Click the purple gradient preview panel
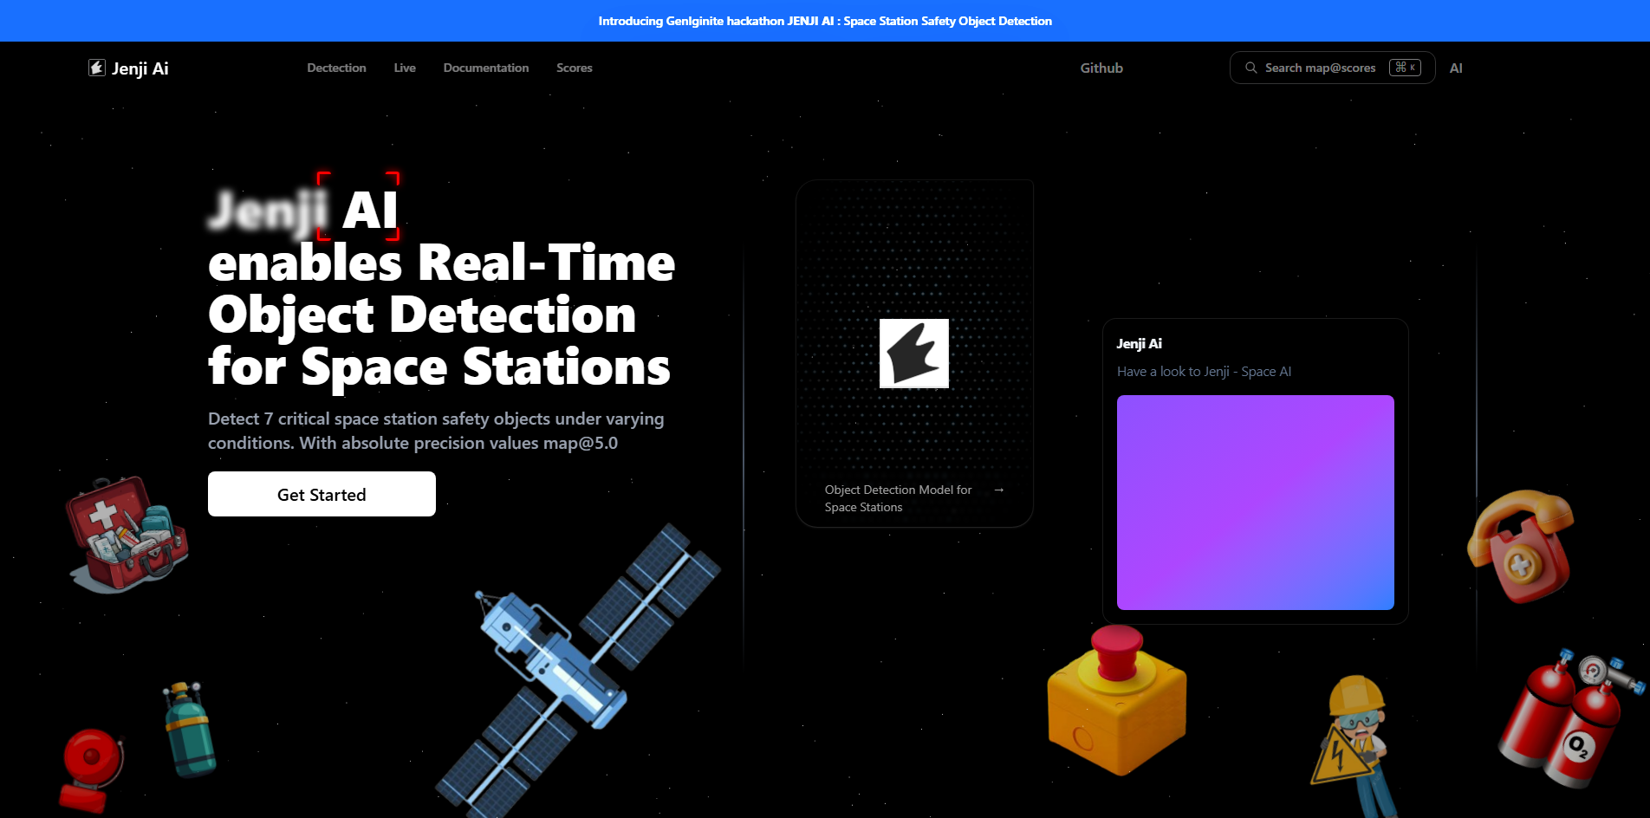Screen dimensions: 1650x818 [x=1255, y=503]
